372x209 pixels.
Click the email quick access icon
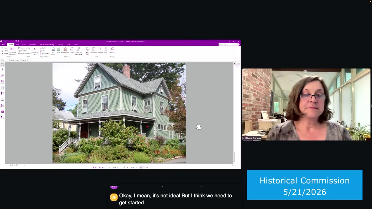click(x=16, y=41)
